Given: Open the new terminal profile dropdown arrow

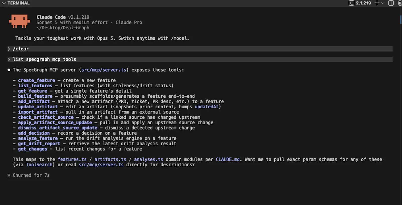Looking at the screenshot, I should click(383, 3).
